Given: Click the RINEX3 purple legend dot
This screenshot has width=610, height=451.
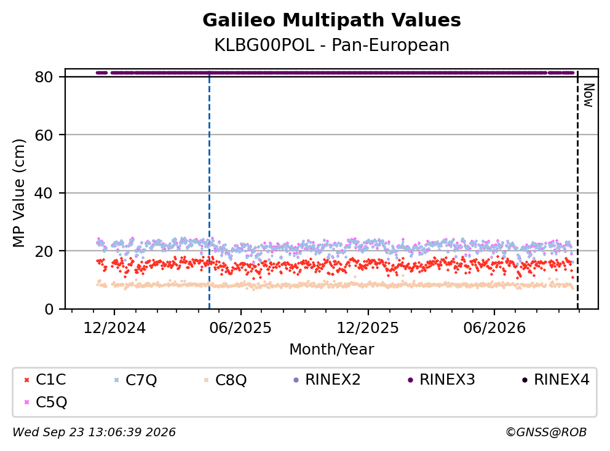Looking at the screenshot, I should [x=410, y=380].
